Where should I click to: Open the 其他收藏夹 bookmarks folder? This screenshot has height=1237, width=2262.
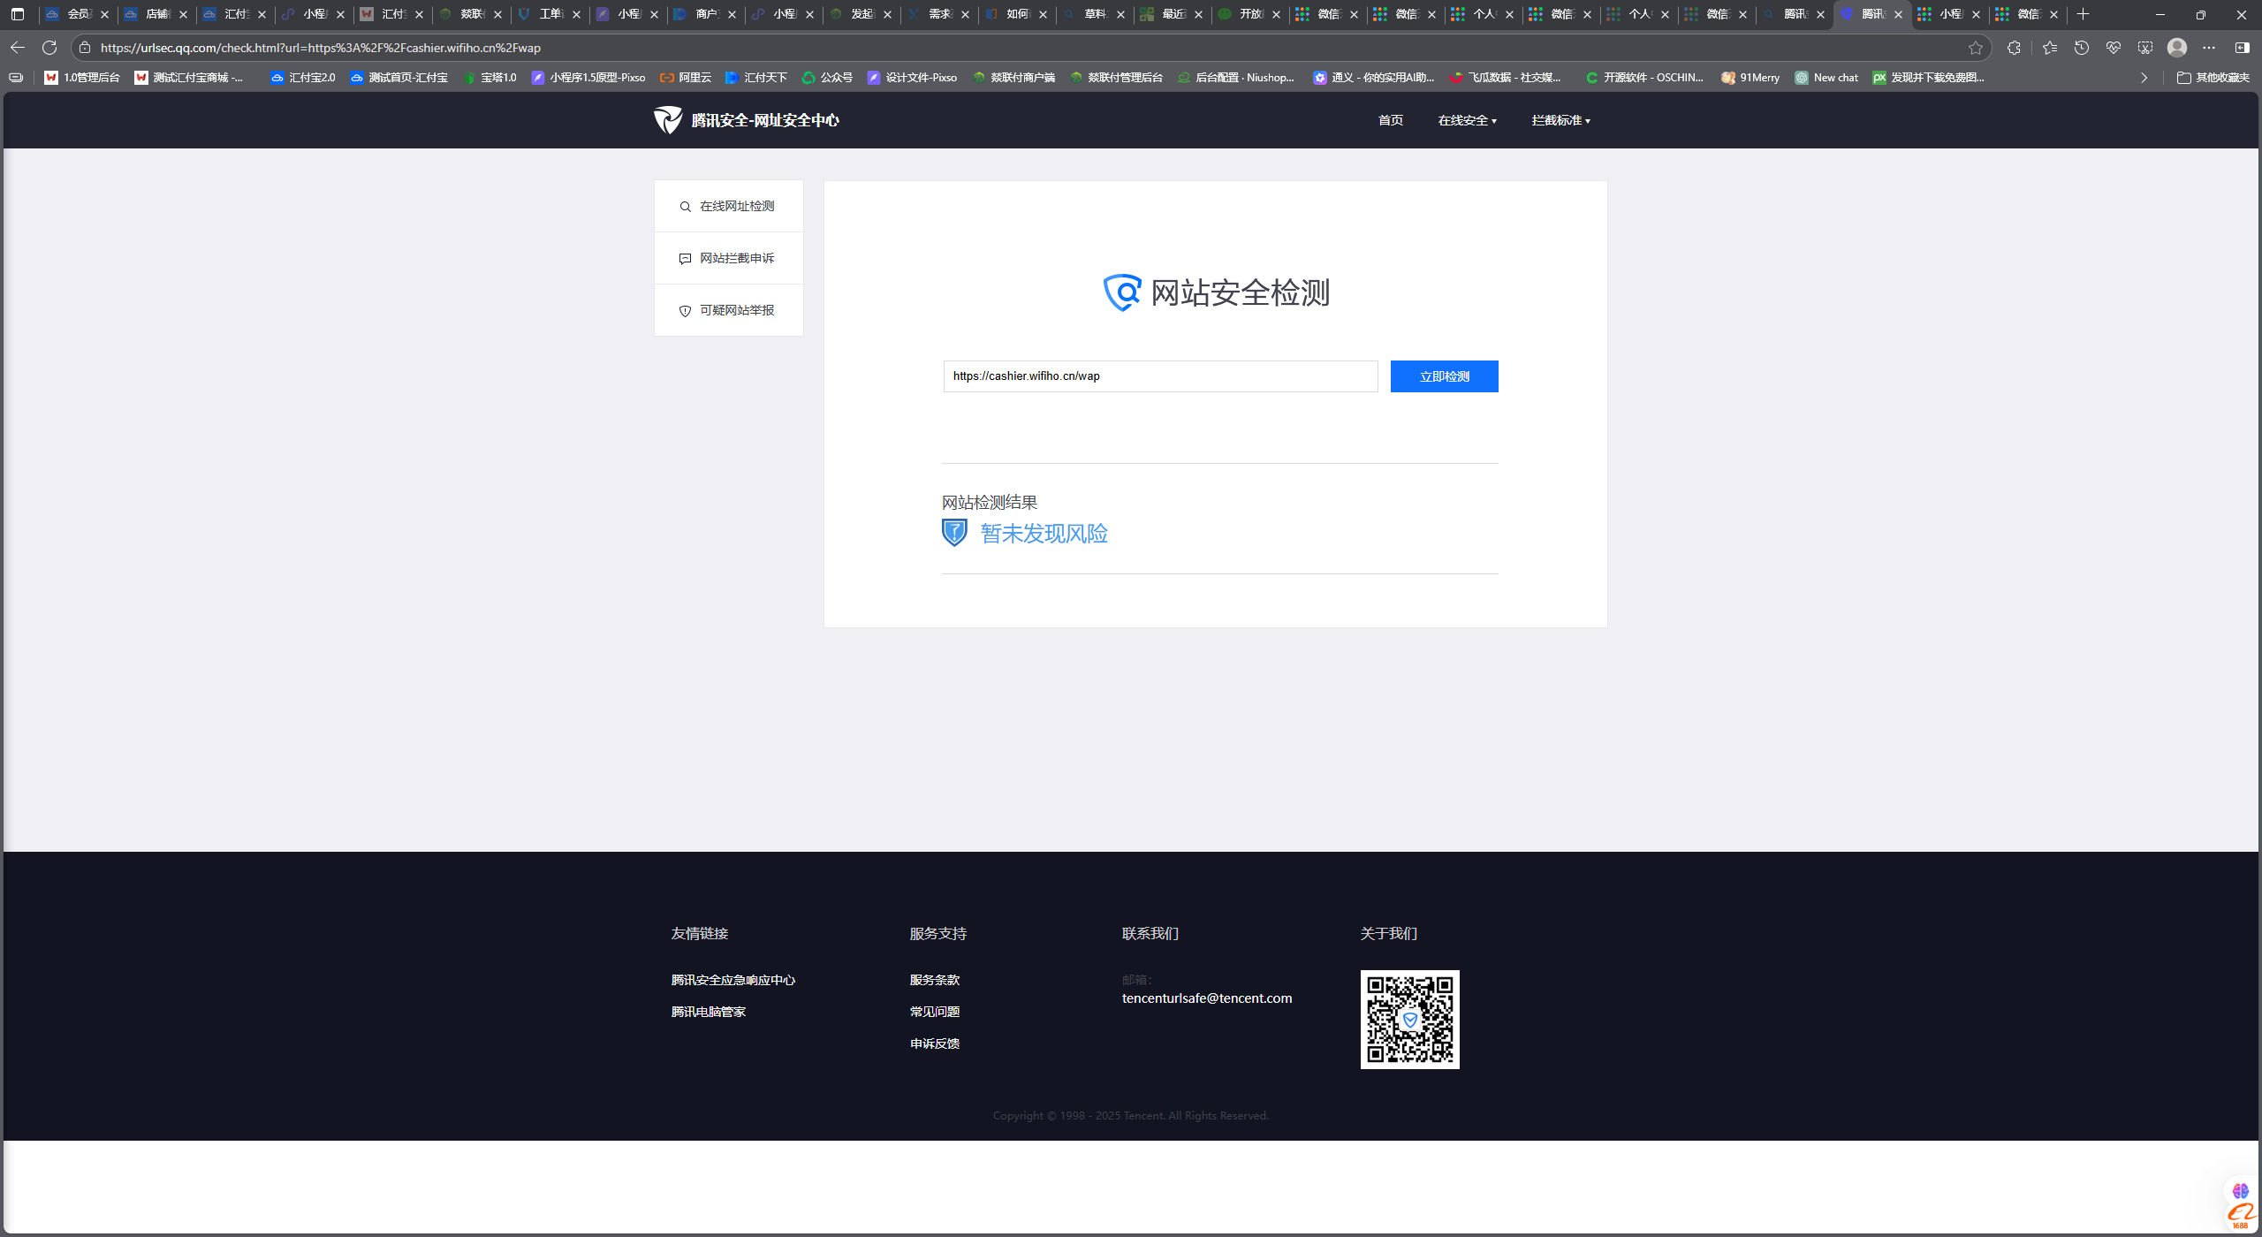pos(2213,78)
